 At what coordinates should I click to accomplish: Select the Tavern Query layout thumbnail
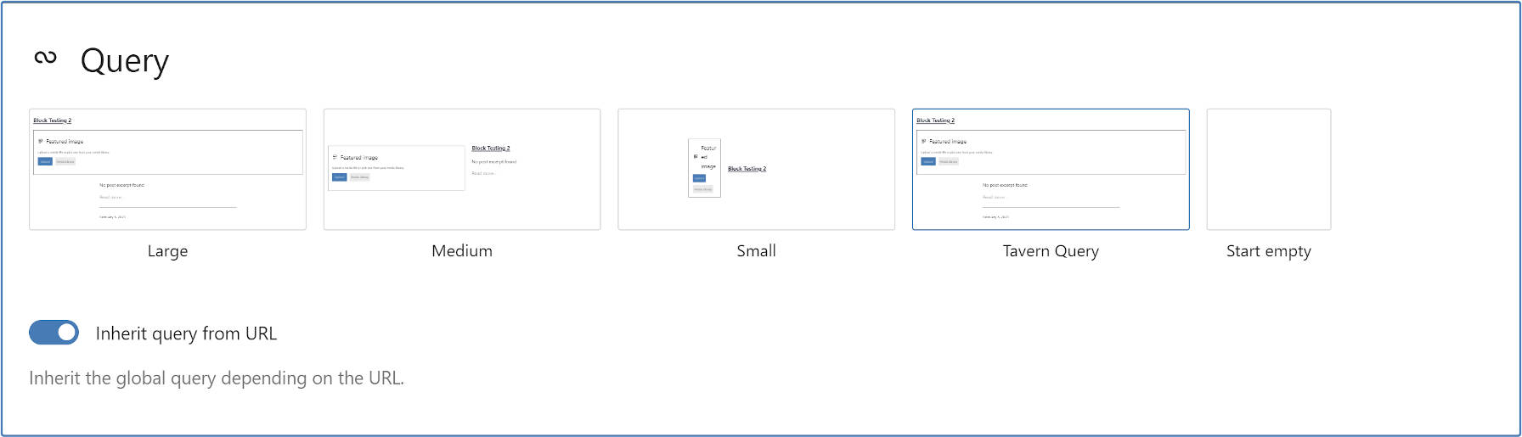(x=1051, y=169)
